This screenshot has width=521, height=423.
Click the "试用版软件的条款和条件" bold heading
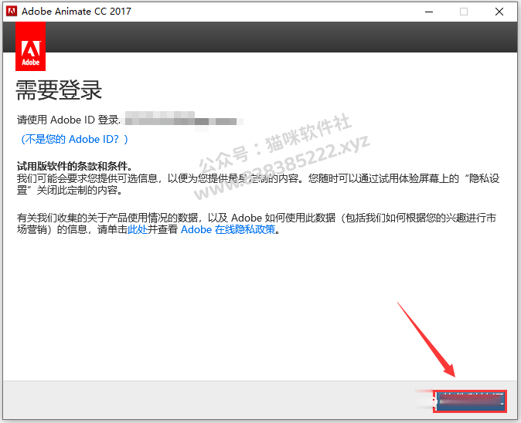[x=74, y=166]
